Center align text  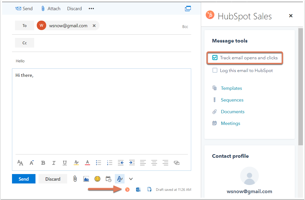coord(154,163)
